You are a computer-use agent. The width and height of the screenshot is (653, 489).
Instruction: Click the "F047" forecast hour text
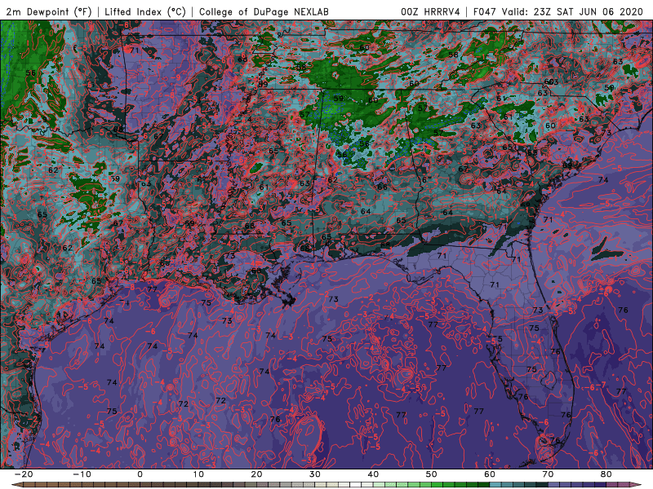(x=484, y=11)
